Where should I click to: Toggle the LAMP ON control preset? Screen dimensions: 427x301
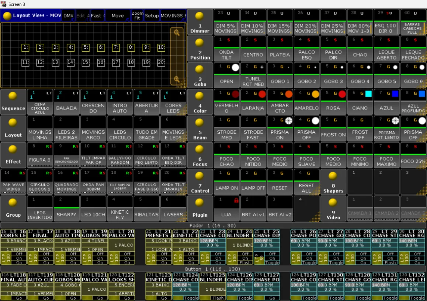point(226,182)
